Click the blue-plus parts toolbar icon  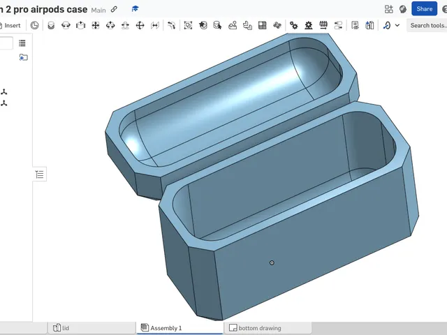pos(369,25)
